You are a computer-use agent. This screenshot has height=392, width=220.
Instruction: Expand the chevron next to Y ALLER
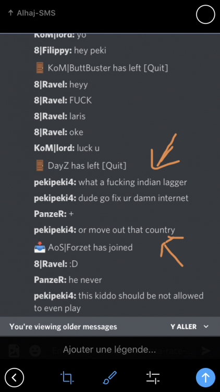(206, 327)
